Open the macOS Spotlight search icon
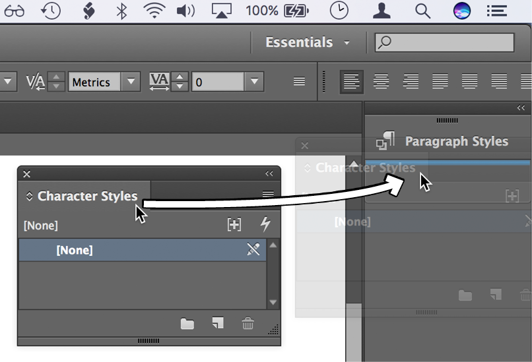532x362 pixels. coord(422,11)
